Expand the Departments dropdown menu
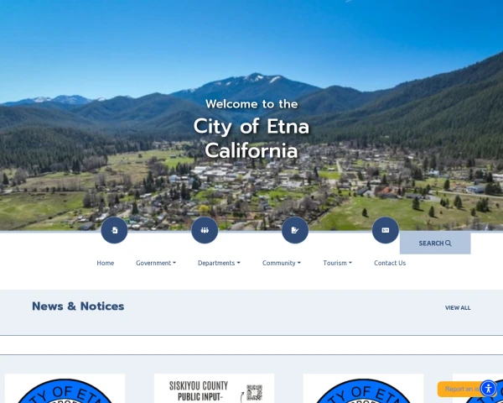 tap(219, 263)
